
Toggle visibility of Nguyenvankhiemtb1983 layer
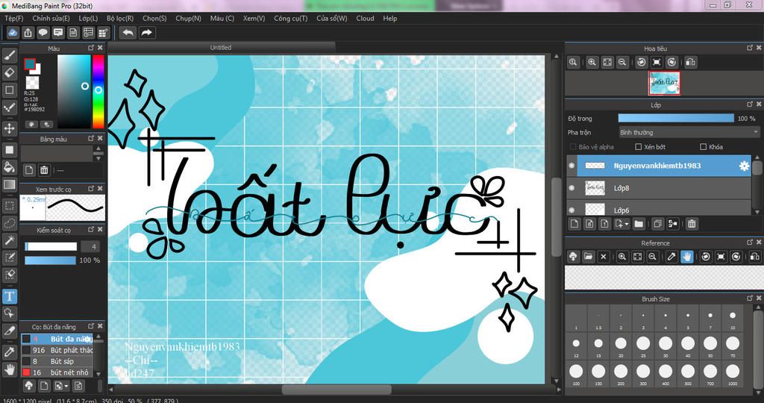(572, 166)
